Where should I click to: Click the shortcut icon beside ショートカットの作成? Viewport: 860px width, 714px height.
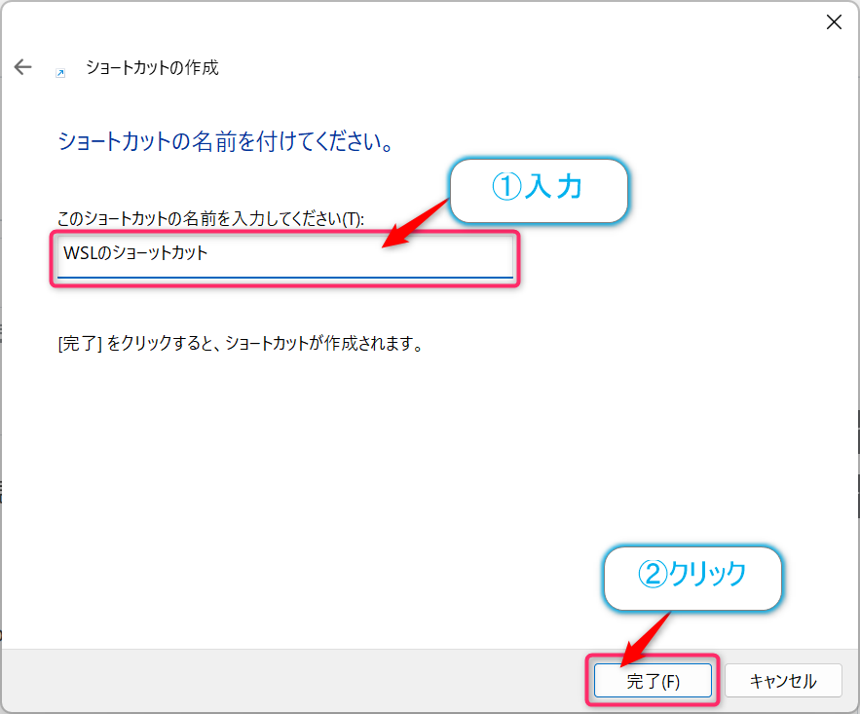click(60, 73)
